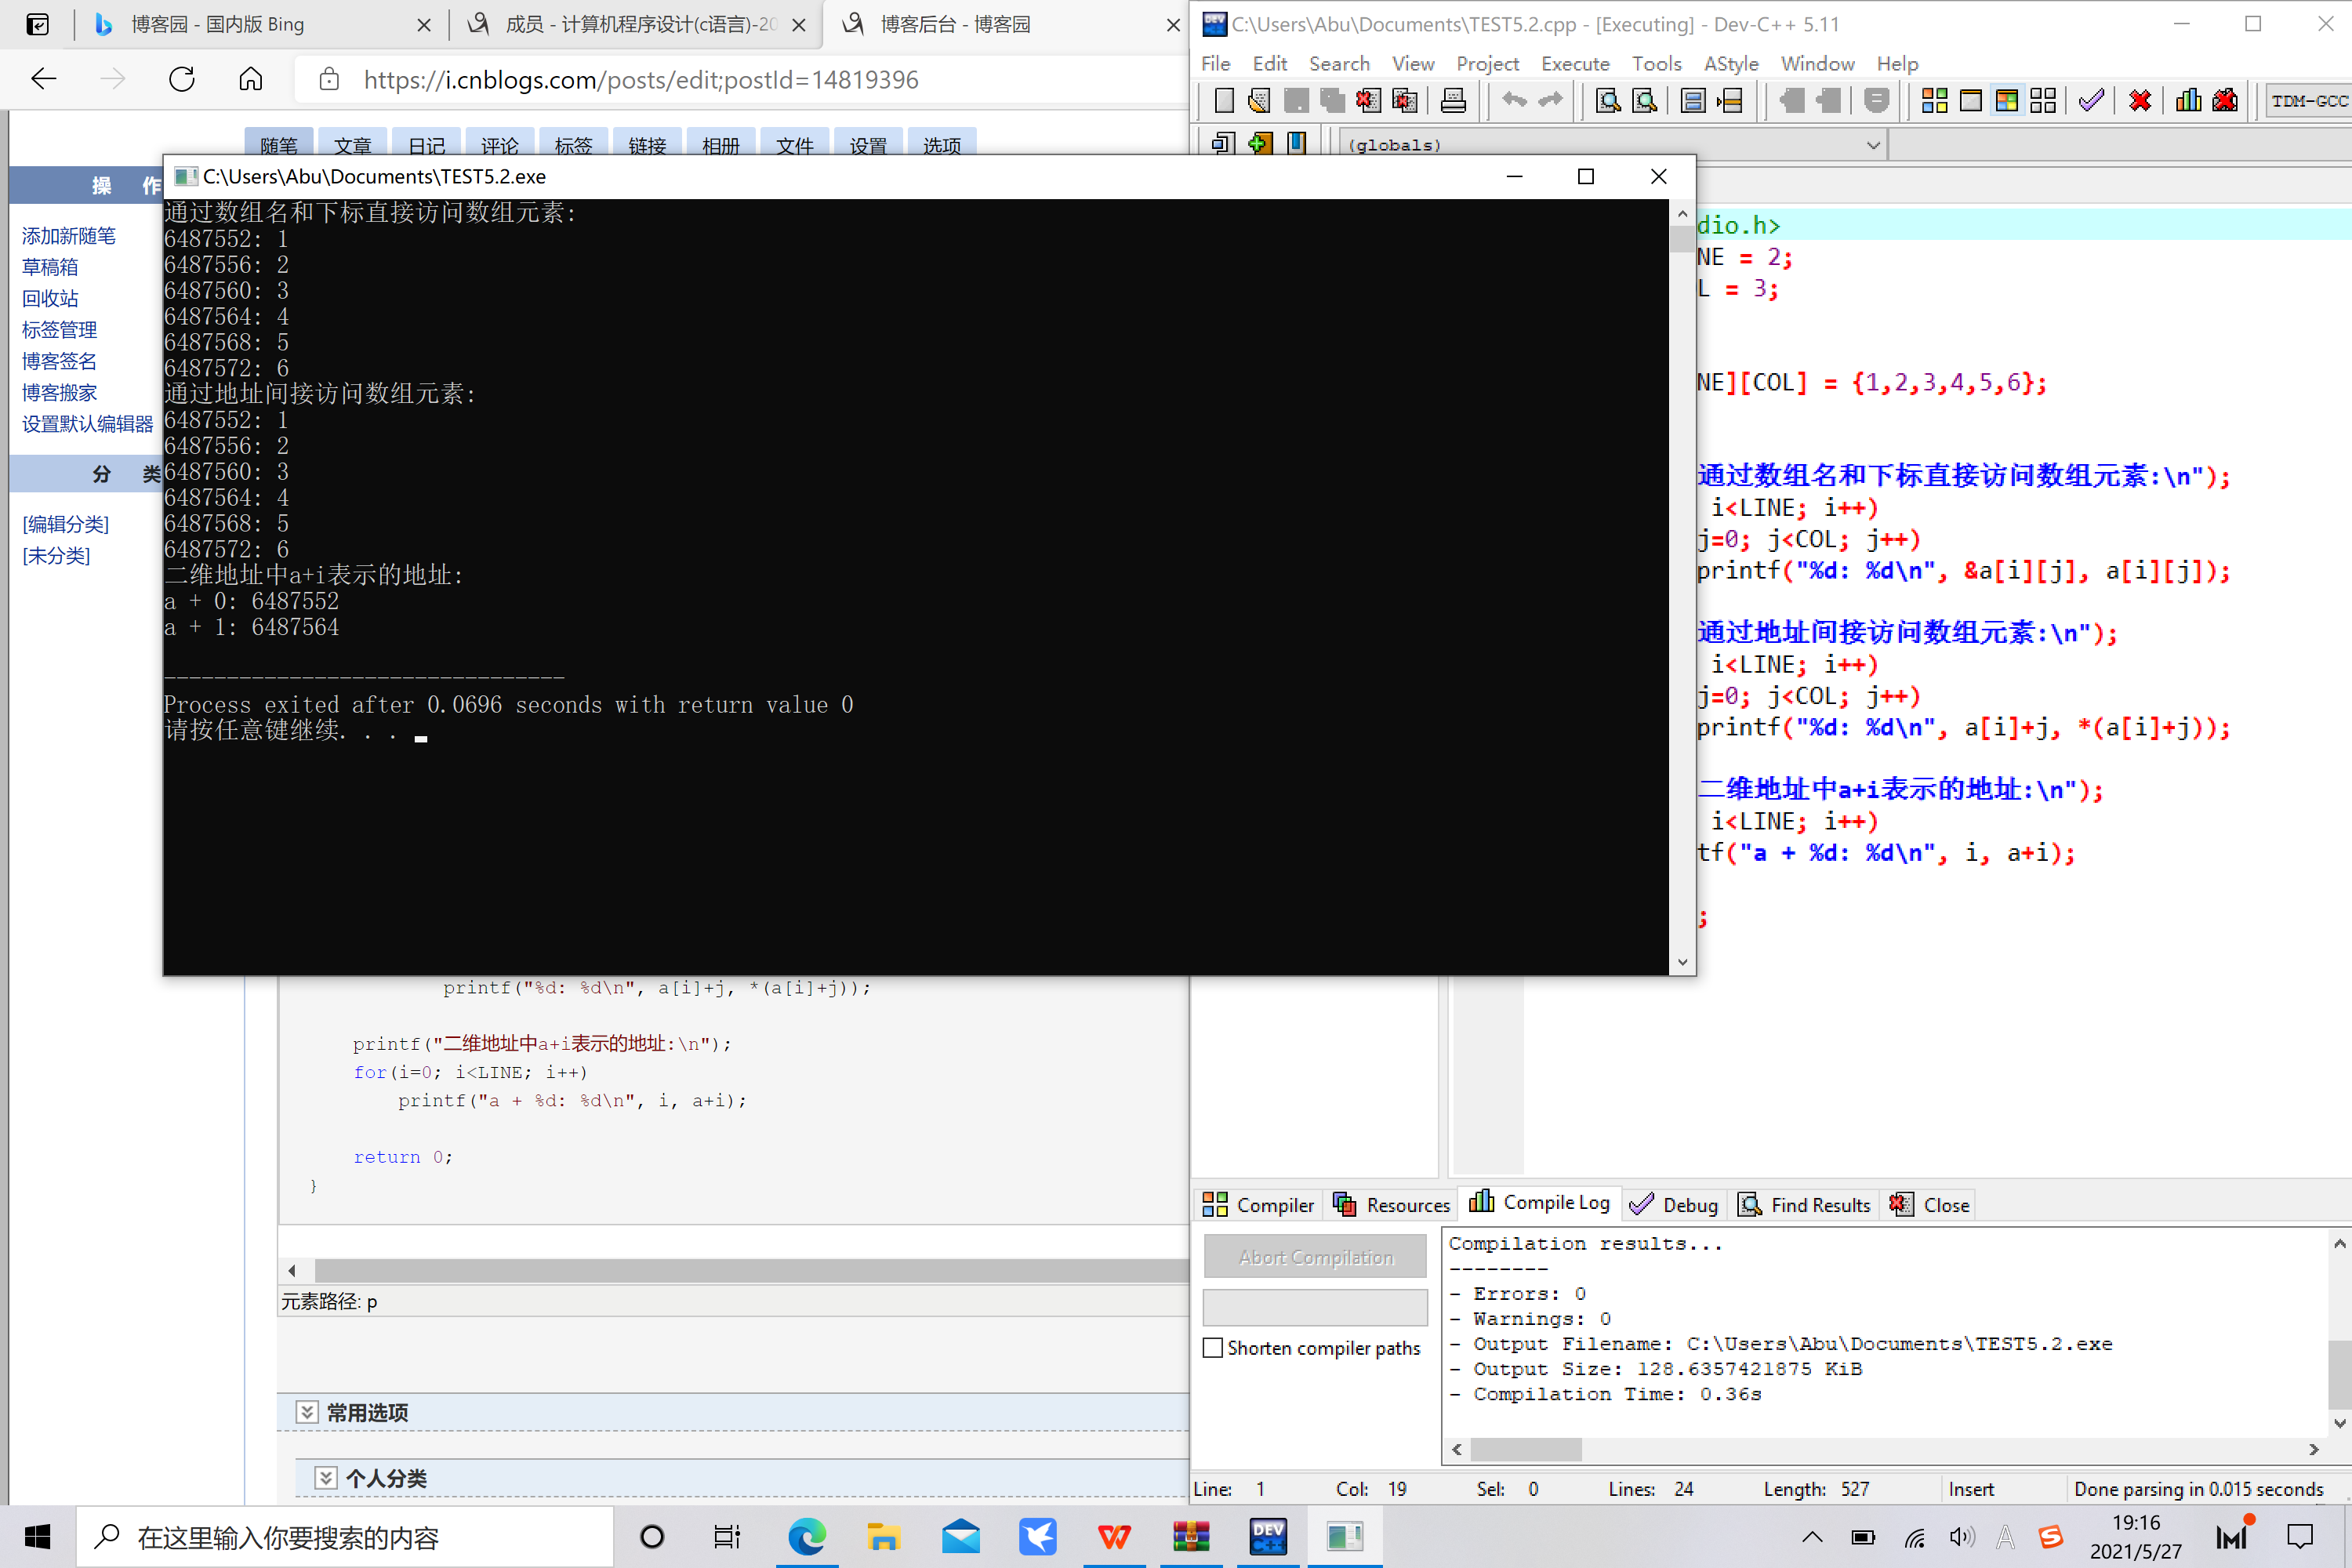The height and width of the screenshot is (1568, 2352).
Task: Toggle the 常用选项 collapse checkbox
Action: point(307,1412)
